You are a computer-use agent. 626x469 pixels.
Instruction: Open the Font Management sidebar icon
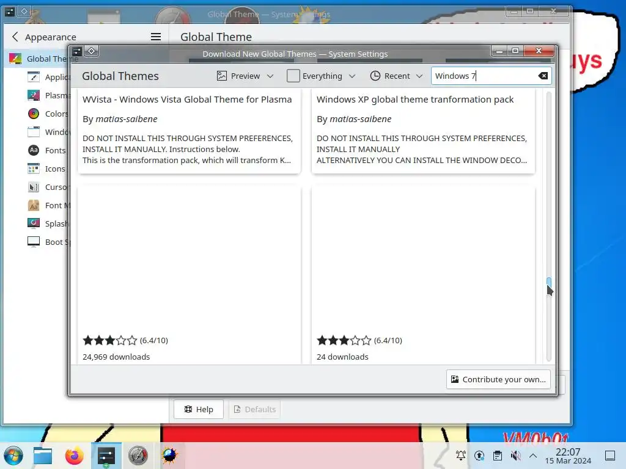(x=34, y=205)
